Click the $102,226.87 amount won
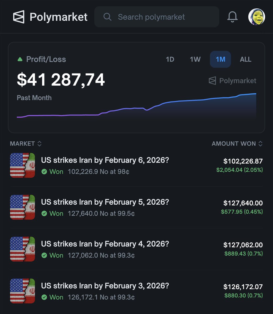Viewport: 273px width, 314px height. 243,161
